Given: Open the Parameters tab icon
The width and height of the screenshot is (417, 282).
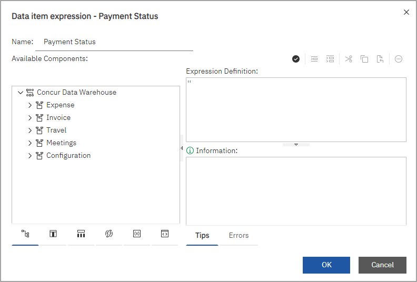Looking at the screenshot, I should (x=137, y=234).
